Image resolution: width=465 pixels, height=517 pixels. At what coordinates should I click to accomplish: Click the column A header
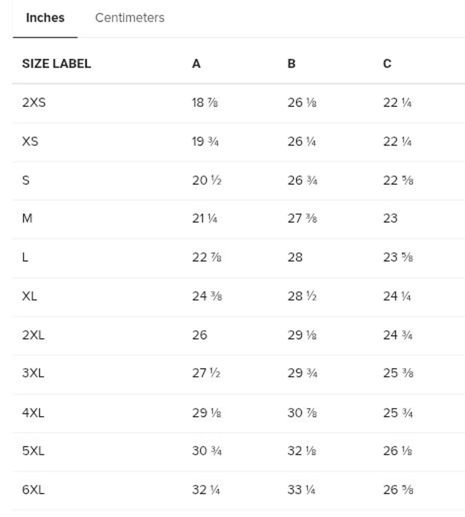click(196, 63)
